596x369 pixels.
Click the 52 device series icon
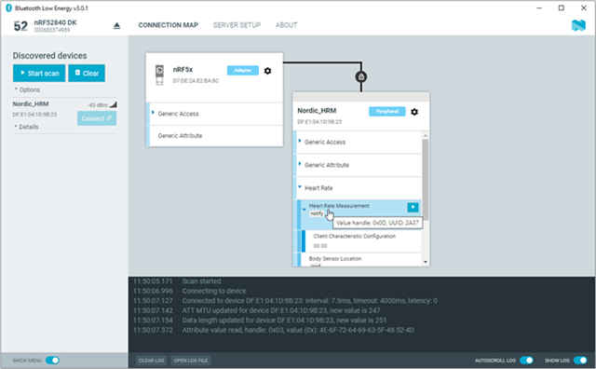20,26
